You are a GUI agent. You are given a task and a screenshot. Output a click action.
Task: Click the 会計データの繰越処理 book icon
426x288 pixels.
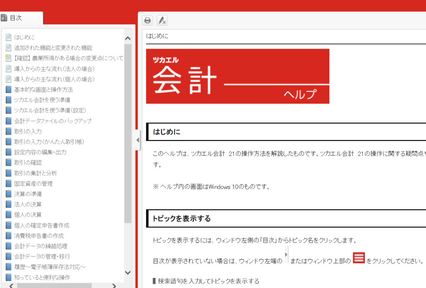(x=9, y=246)
